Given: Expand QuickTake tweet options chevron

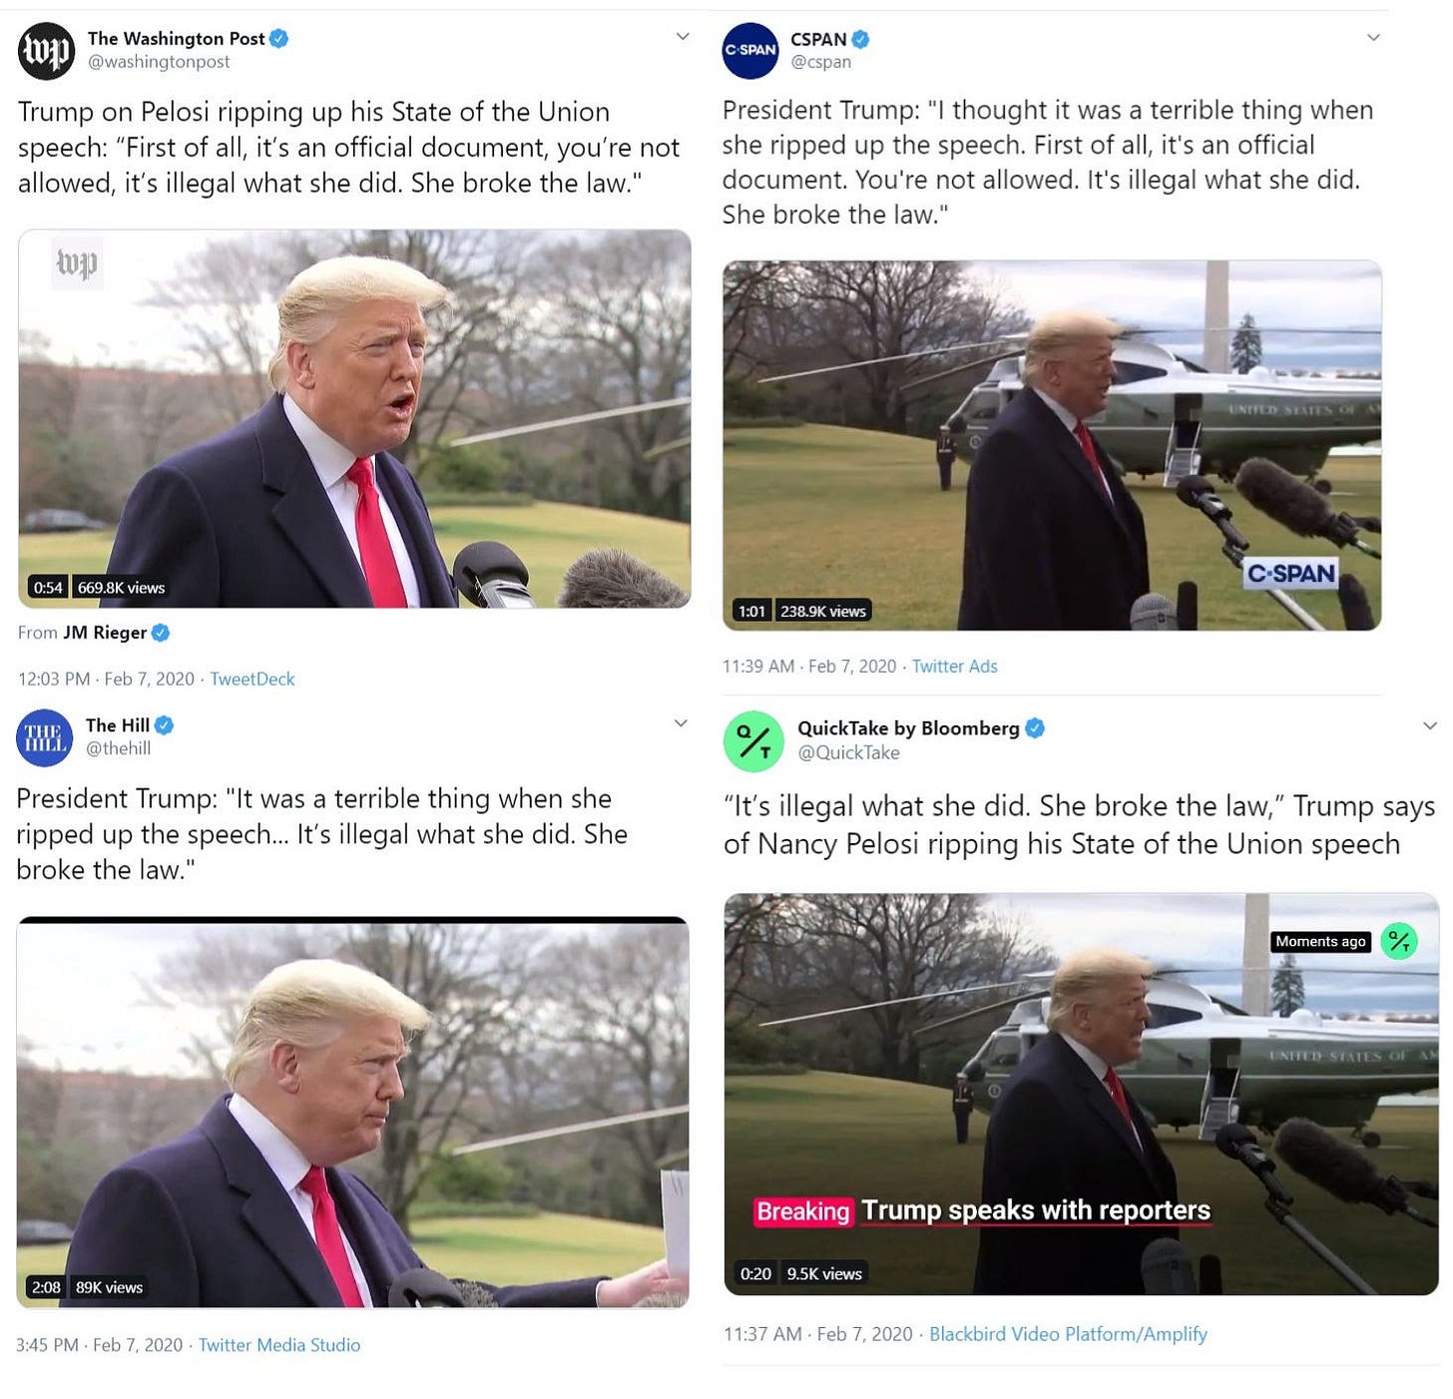Looking at the screenshot, I should coord(1429,726).
